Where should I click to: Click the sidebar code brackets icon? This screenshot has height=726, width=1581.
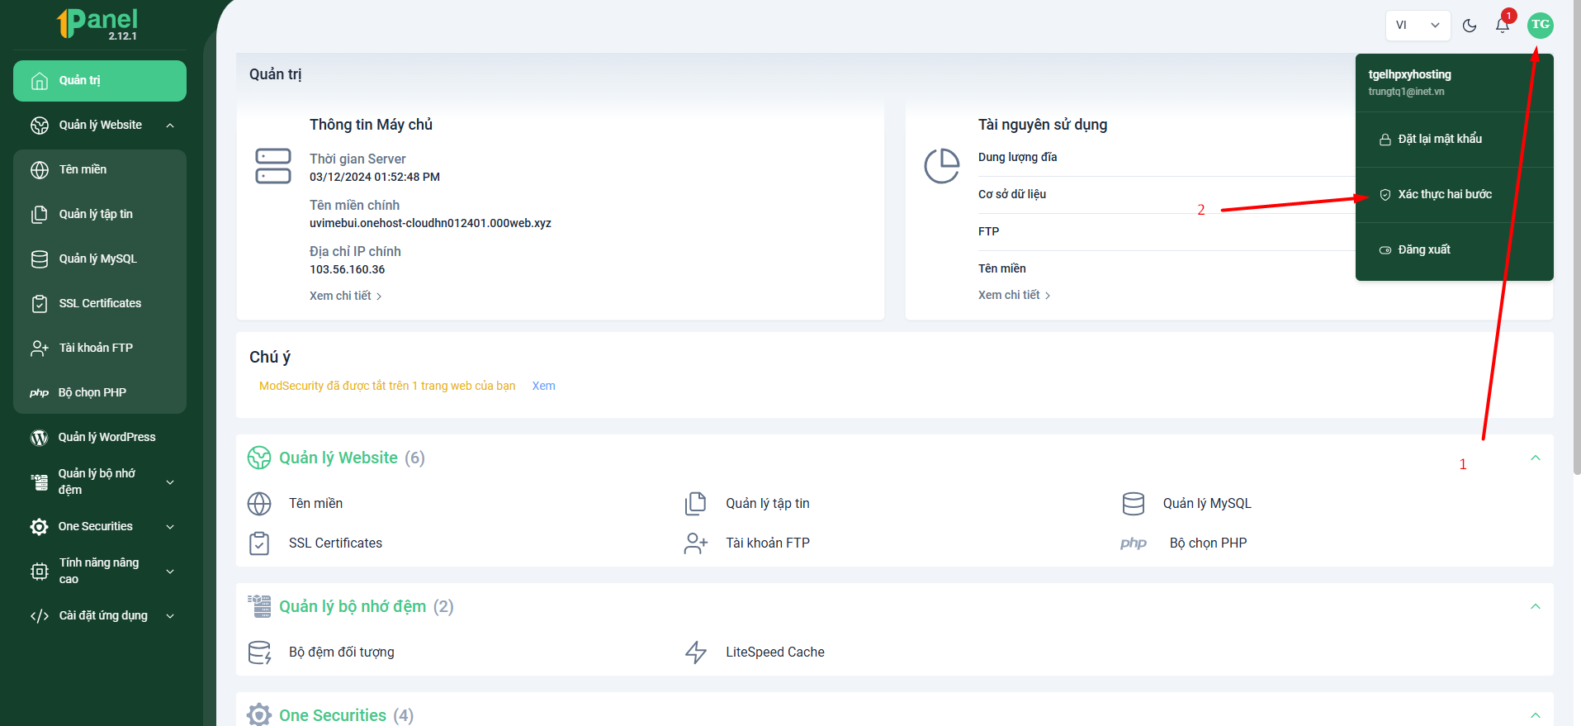pyautogui.click(x=40, y=616)
